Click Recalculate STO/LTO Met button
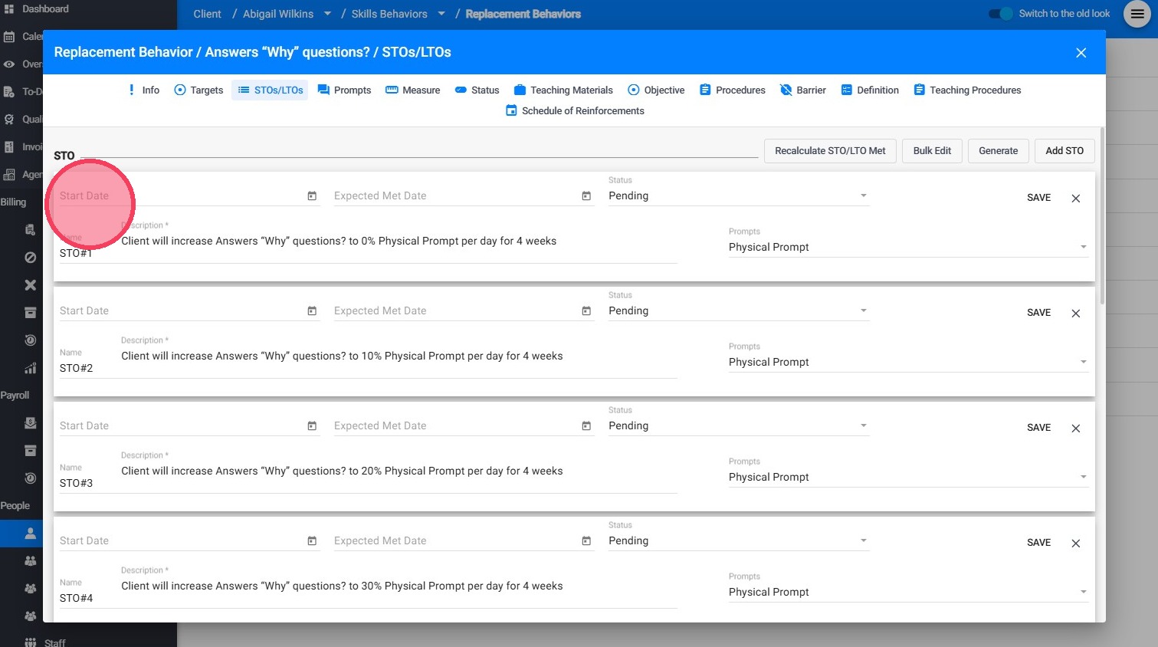This screenshot has height=647, width=1158. point(829,151)
